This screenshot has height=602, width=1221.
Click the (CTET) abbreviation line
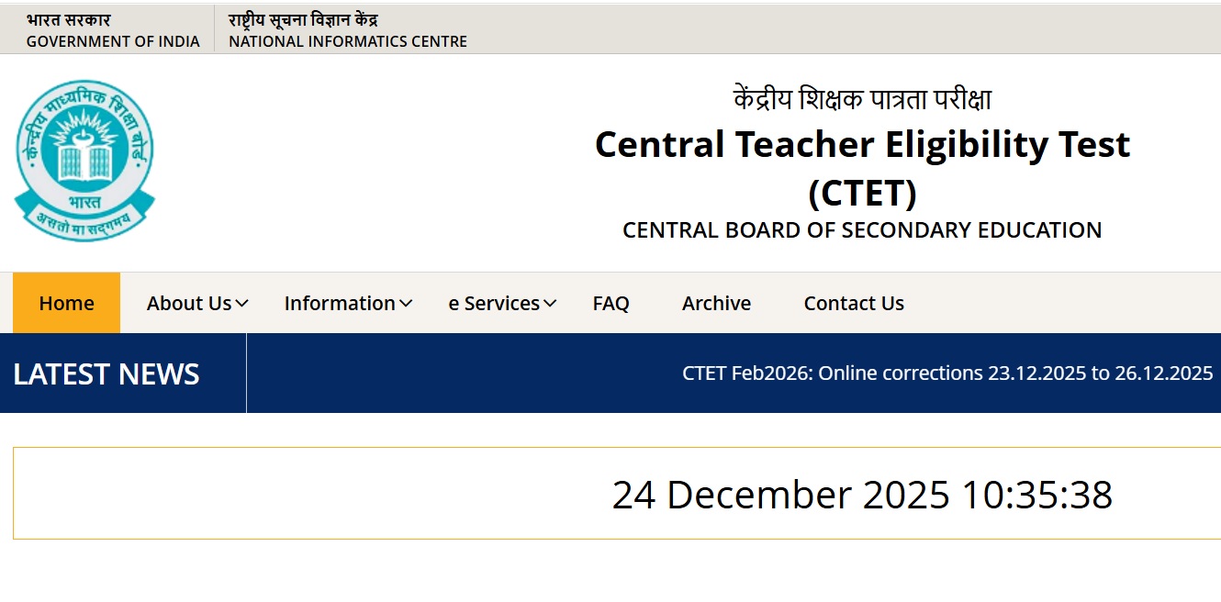point(863,193)
